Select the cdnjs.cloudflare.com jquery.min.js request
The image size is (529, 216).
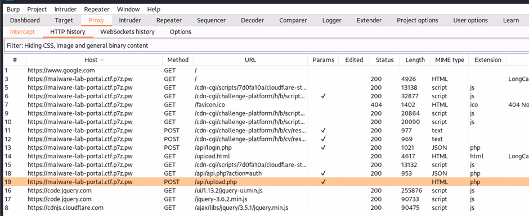[266, 208]
